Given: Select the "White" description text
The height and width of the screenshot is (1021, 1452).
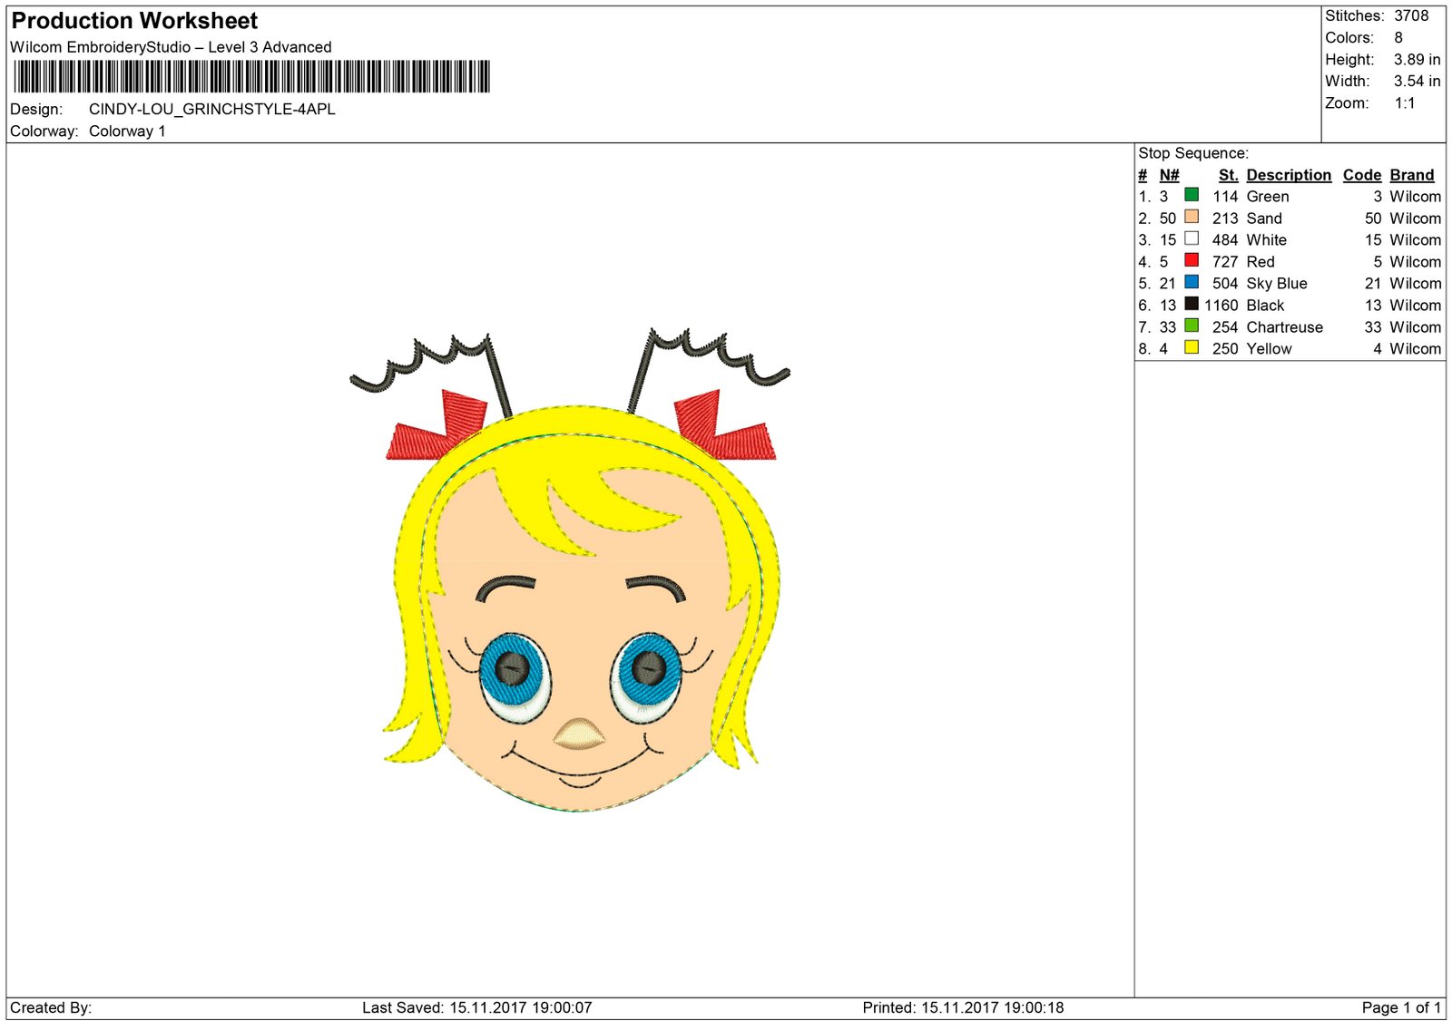Looking at the screenshot, I should 1267,240.
